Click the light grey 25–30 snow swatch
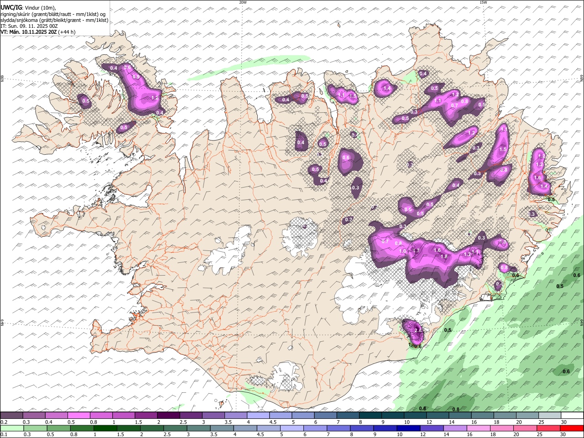This screenshot has width=584, height=438. pos(549,416)
